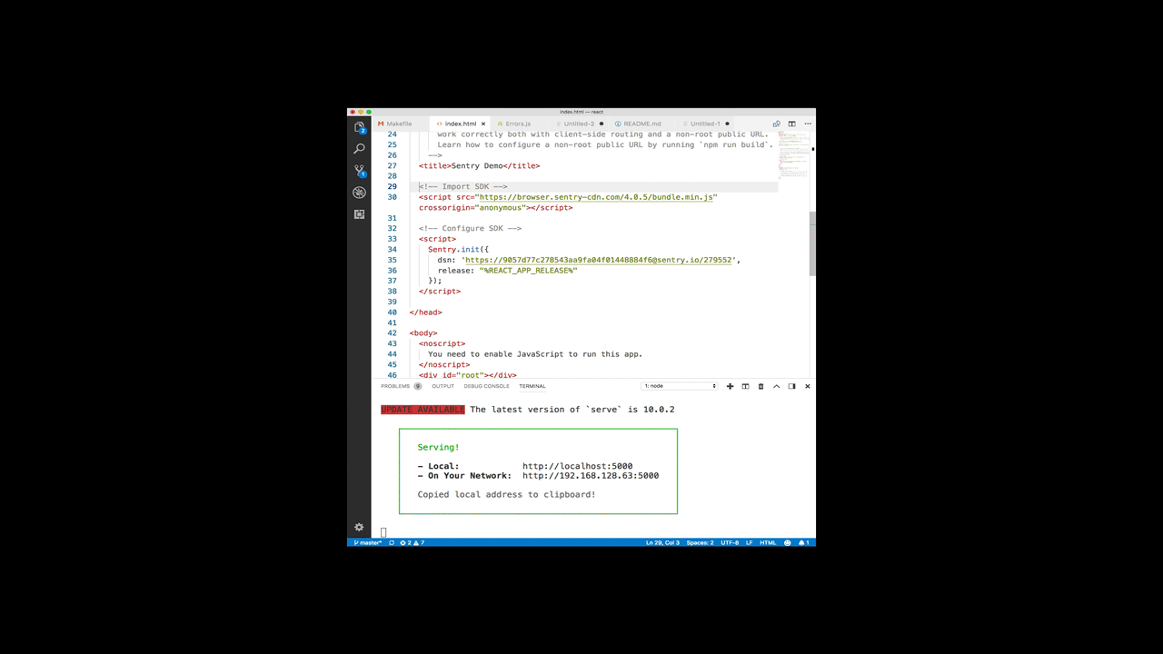Viewport: 1163px width, 654px height.
Task: Switch to the Untitled-1 tab
Action: [705, 124]
